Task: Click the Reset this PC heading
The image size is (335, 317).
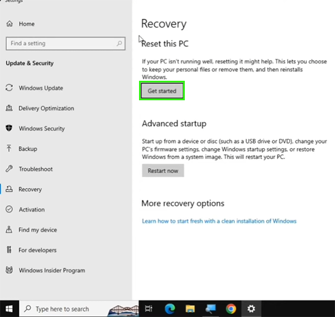Action: (165, 43)
